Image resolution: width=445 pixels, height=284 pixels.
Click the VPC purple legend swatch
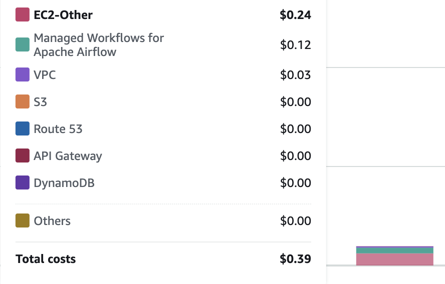pos(23,75)
